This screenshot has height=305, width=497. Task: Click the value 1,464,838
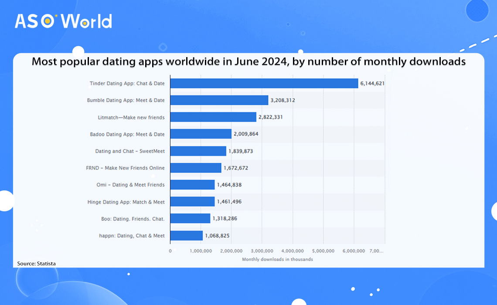(x=229, y=185)
